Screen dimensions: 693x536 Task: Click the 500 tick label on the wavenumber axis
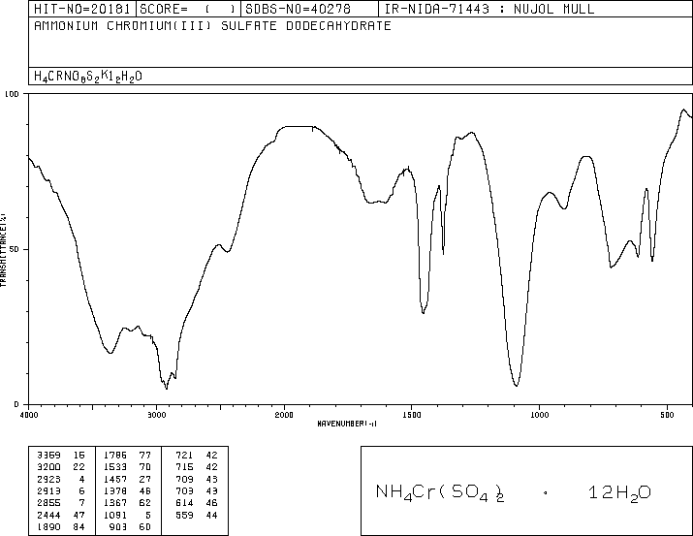click(666, 415)
